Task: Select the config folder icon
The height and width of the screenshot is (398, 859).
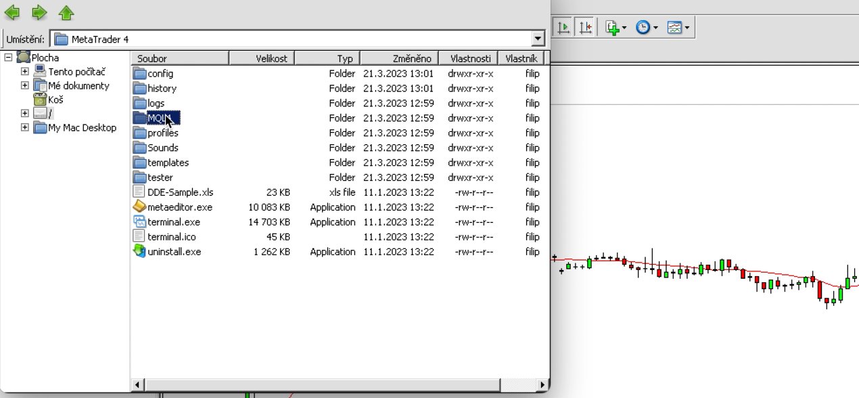Action: click(139, 73)
